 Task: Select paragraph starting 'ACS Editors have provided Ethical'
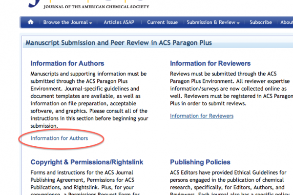click(230, 182)
